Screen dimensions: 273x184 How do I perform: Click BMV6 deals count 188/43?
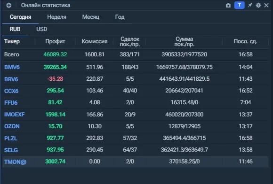[130, 67]
